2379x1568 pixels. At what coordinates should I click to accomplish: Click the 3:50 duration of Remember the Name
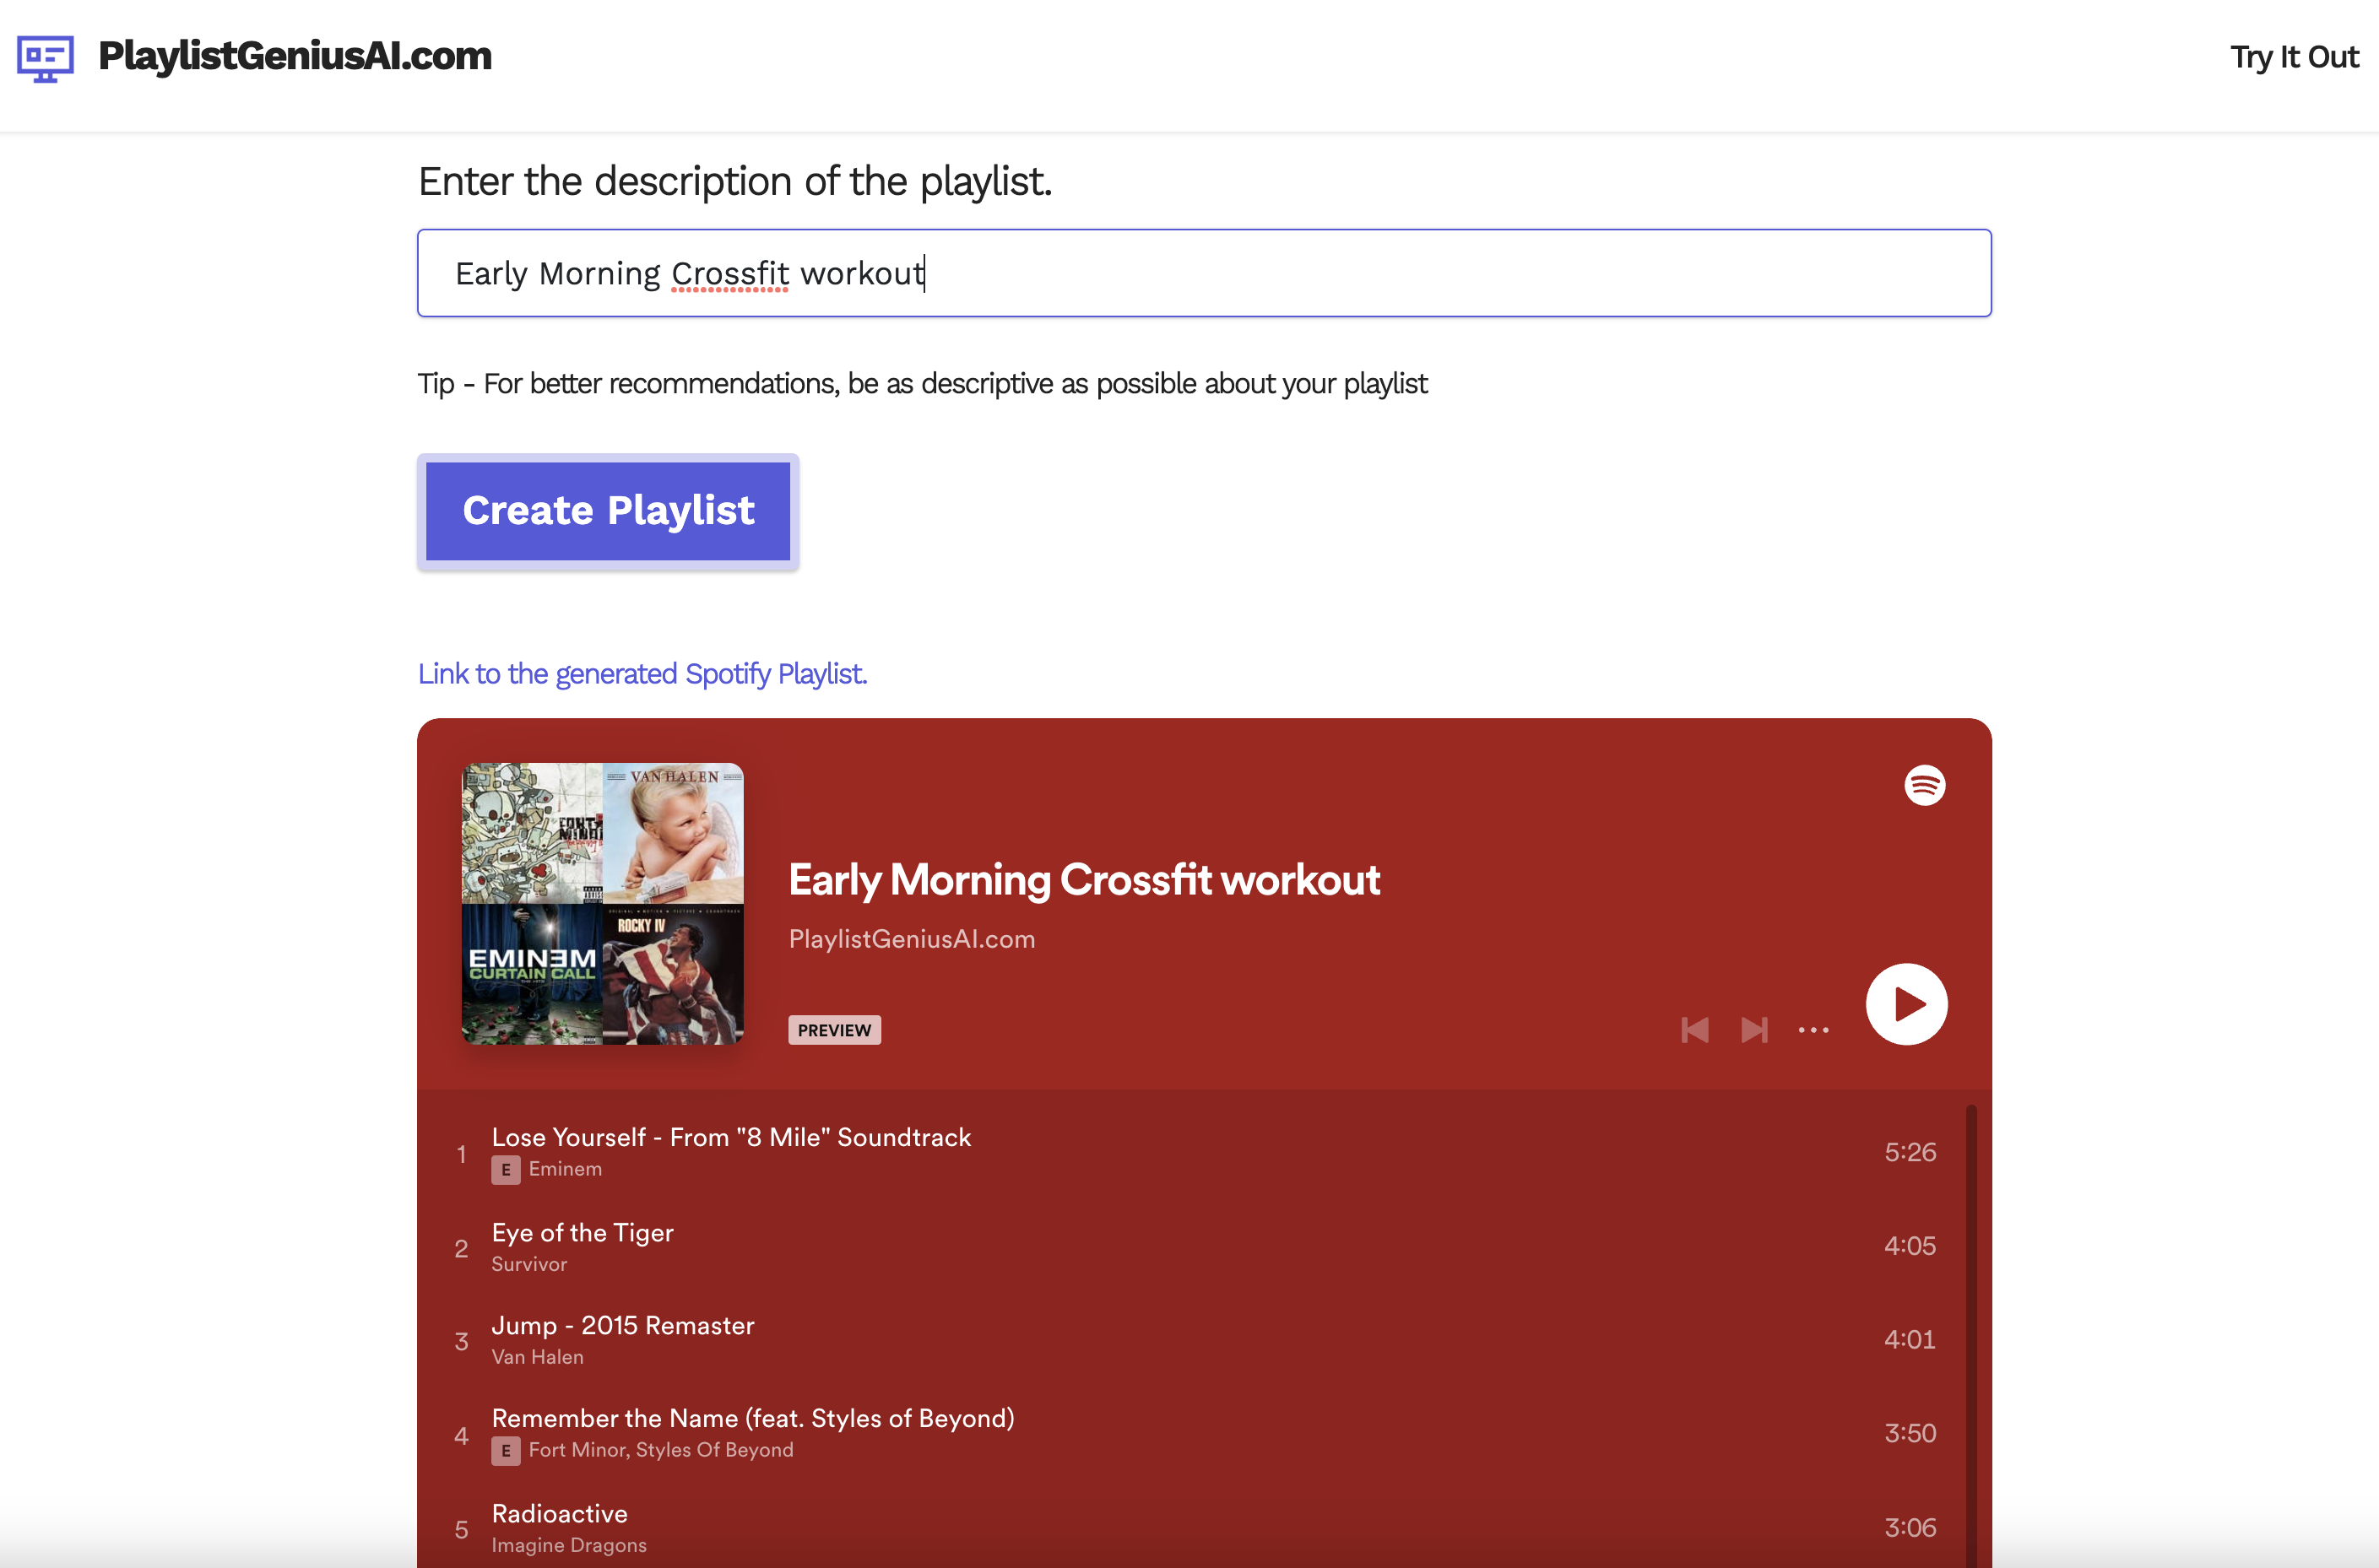[x=1910, y=1434]
